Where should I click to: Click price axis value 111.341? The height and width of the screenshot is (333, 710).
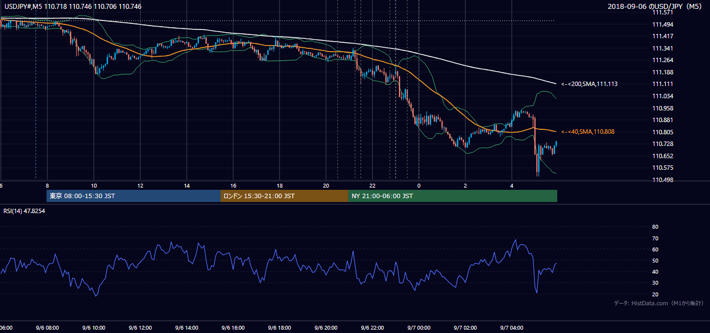click(662, 48)
